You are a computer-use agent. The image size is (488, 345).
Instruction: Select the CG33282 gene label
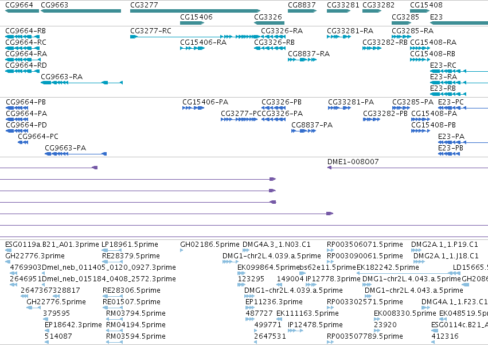(x=378, y=5)
